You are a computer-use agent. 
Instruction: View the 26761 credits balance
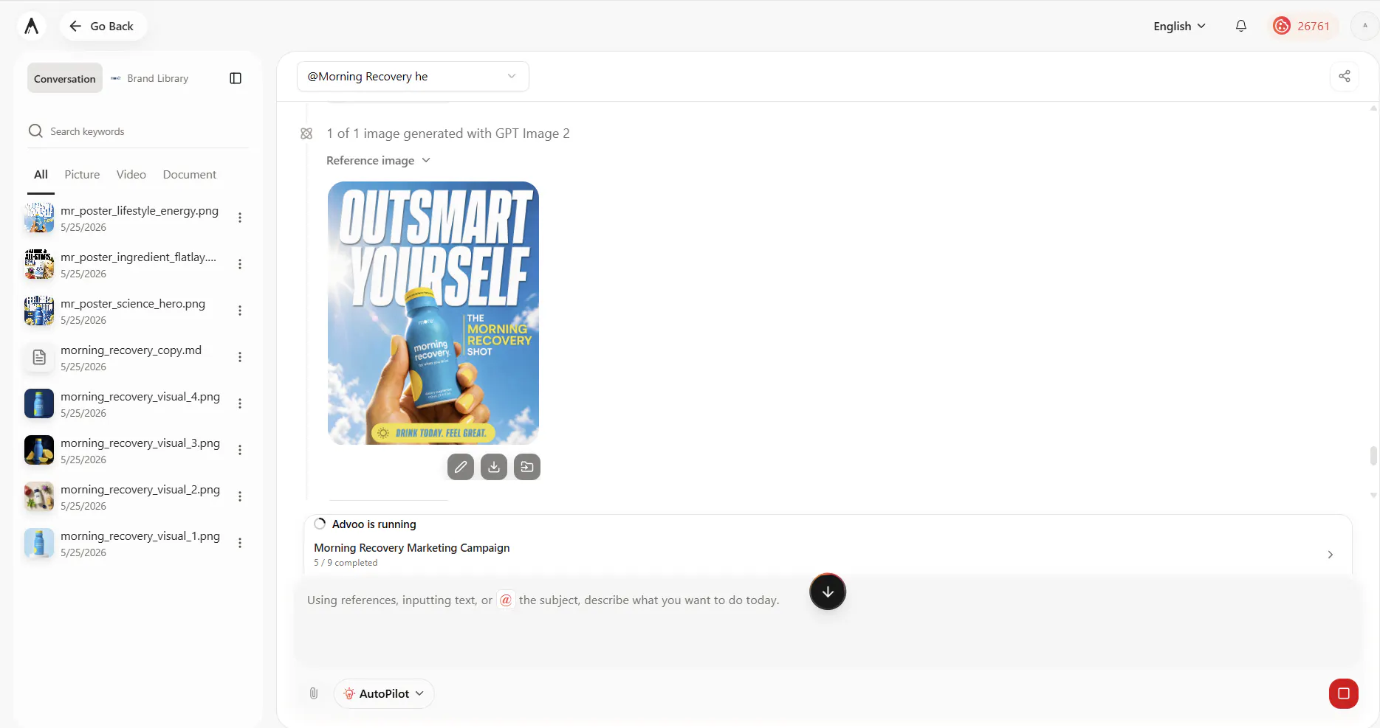(x=1303, y=26)
